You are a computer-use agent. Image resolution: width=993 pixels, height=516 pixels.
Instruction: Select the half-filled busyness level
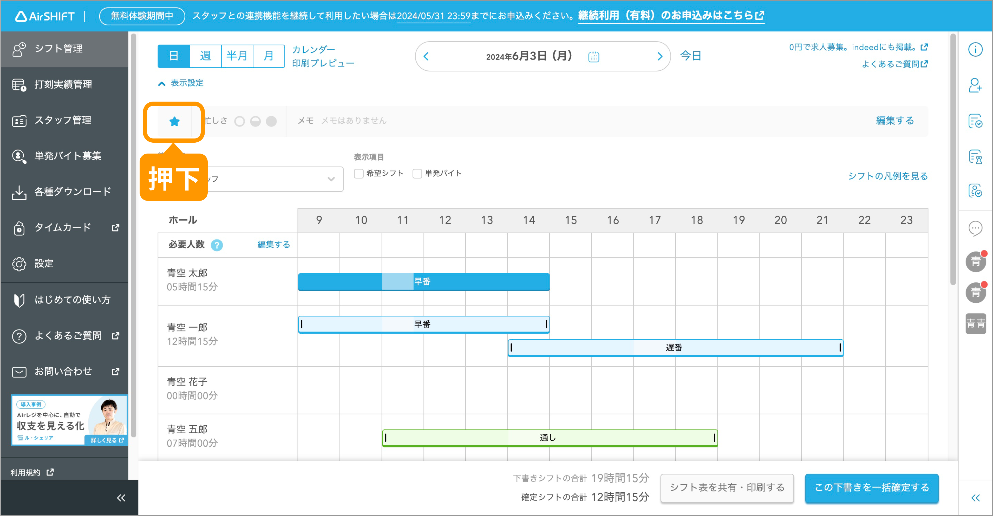pos(255,121)
